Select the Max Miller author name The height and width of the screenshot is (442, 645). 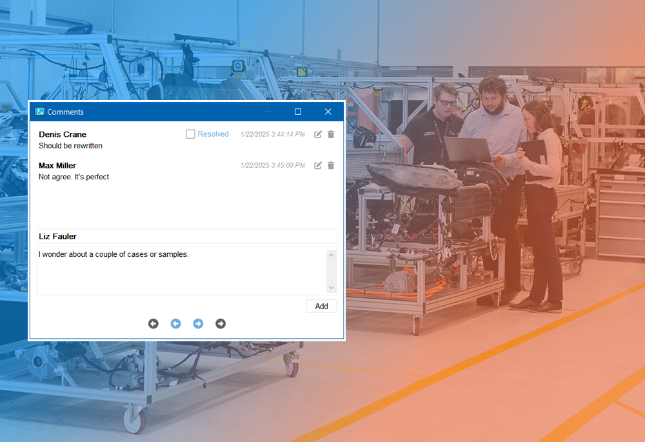(57, 165)
